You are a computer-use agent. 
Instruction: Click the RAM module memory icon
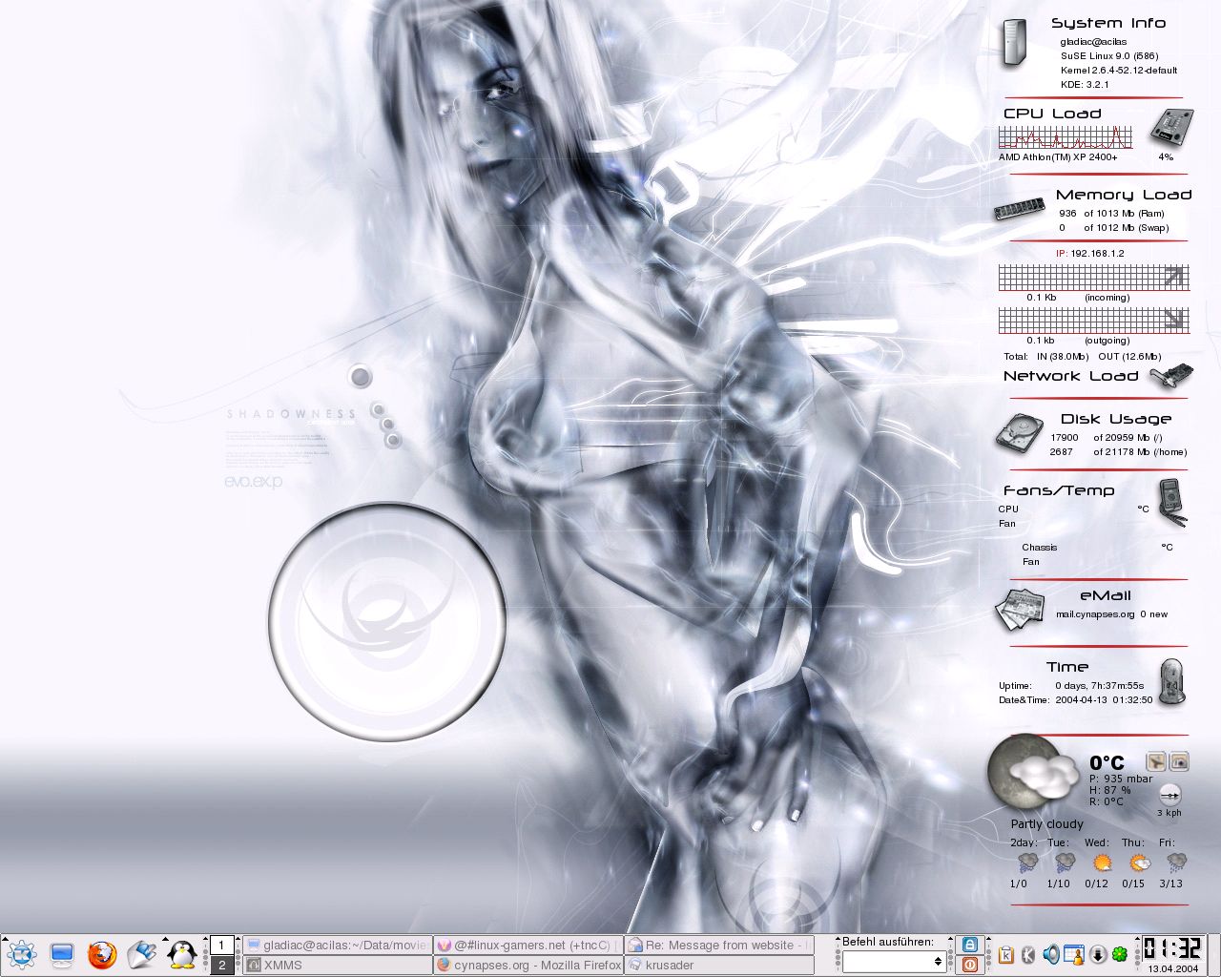[x=1019, y=210]
